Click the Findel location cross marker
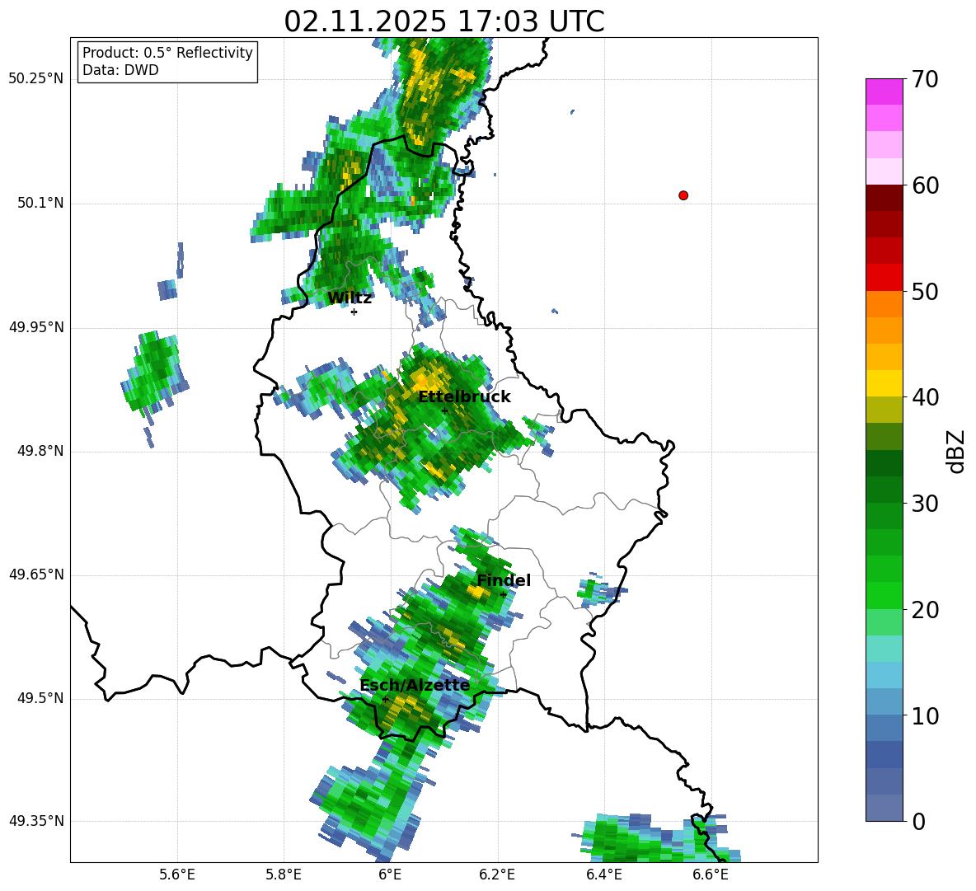976x891 pixels. tap(503, 595)
